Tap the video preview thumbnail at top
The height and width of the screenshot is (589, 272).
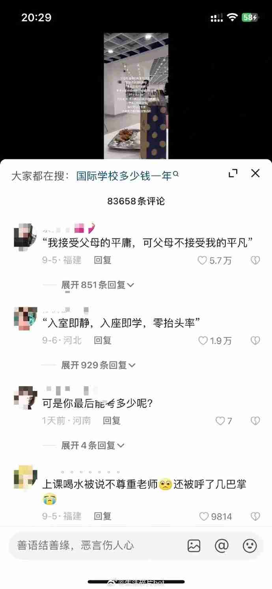click(x=136, y=96)
